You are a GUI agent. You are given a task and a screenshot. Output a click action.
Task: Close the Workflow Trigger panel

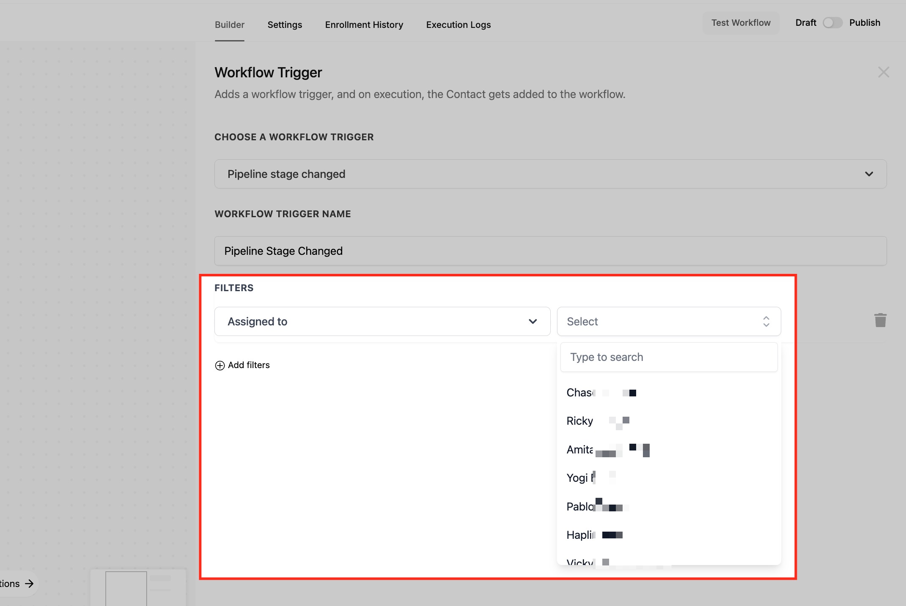[x=883, y=72]
